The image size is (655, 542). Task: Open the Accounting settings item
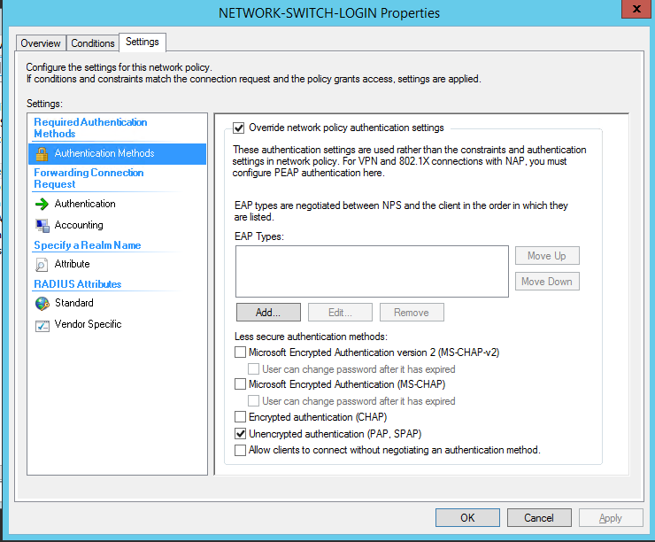pos(79,225)
